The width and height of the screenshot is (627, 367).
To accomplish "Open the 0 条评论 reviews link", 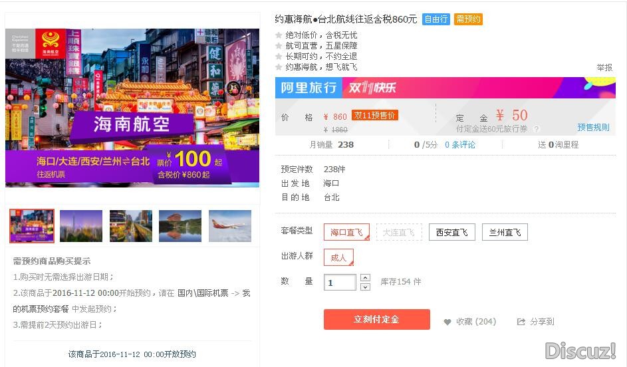I will tap(460, 145).
